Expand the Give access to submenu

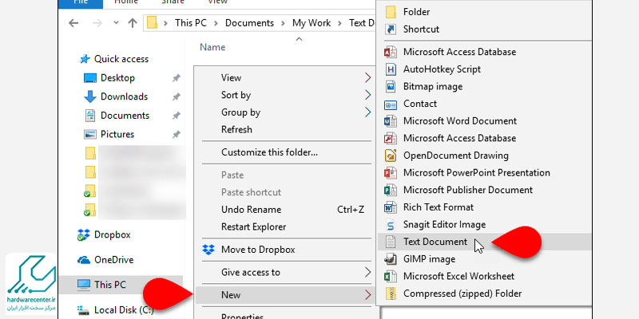pyautogui.click(x=367, y=273)
